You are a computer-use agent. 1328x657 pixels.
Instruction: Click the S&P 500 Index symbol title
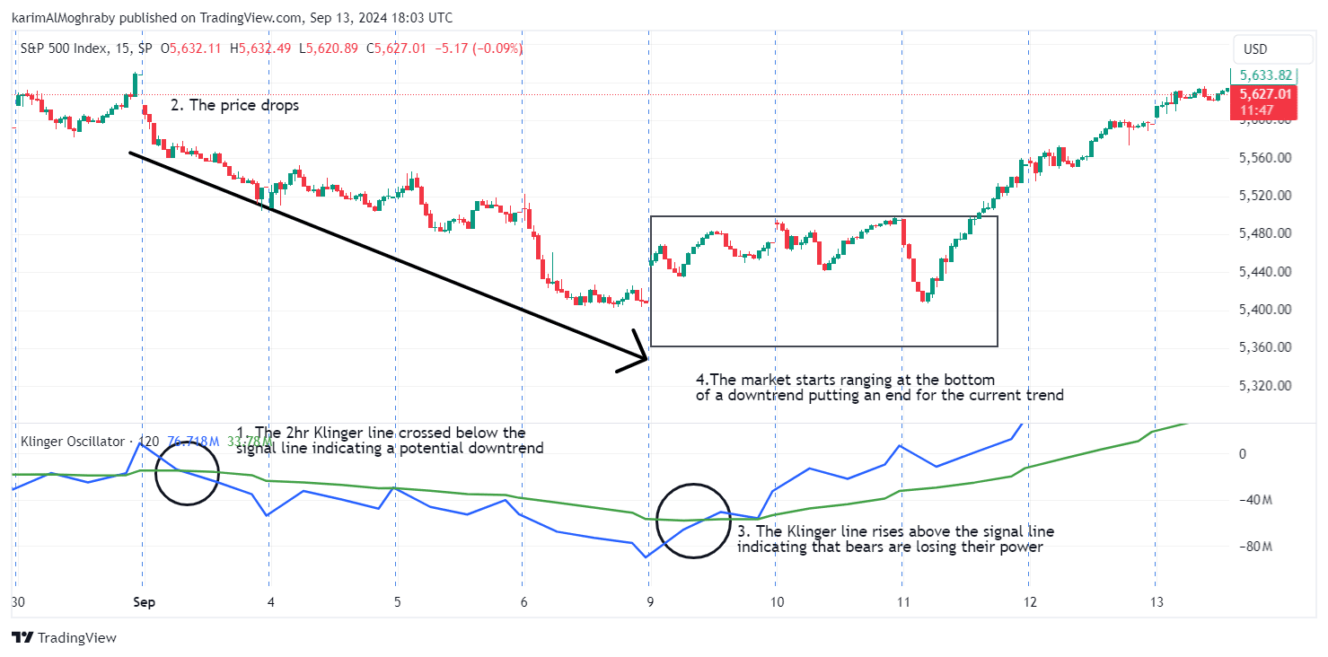[63, 48]
